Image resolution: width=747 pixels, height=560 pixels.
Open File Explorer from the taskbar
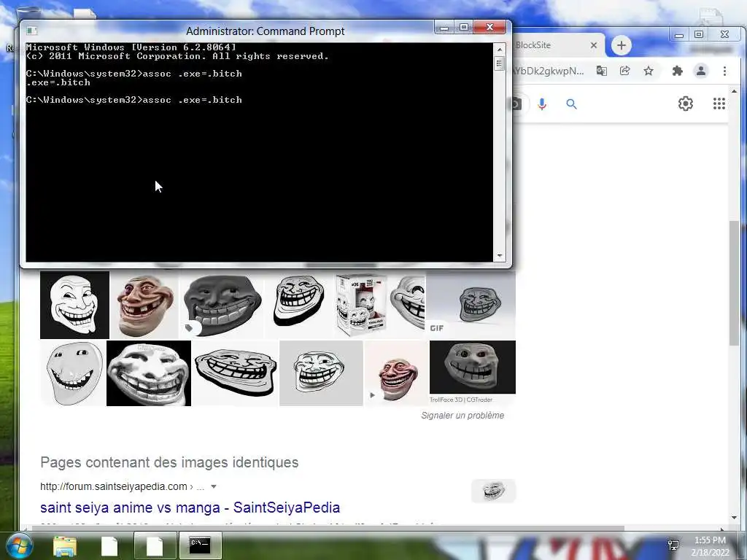click(64, 545)
